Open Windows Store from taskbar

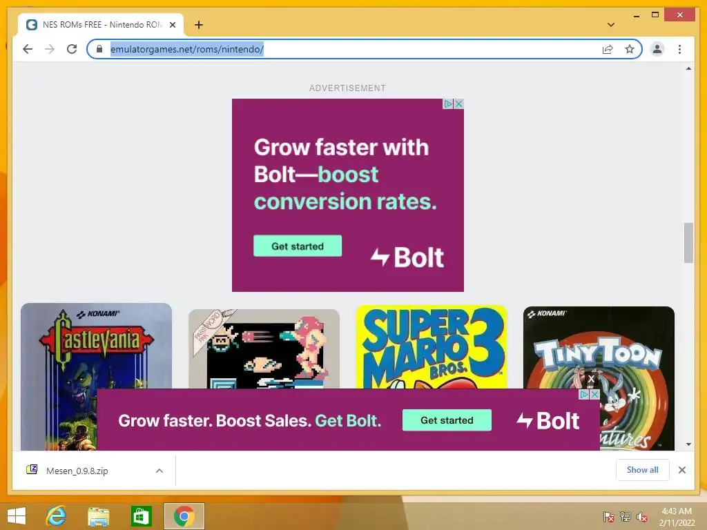coord(141,516)
